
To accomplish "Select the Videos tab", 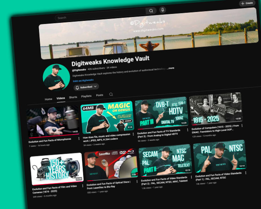I will (x=61, y=98).
